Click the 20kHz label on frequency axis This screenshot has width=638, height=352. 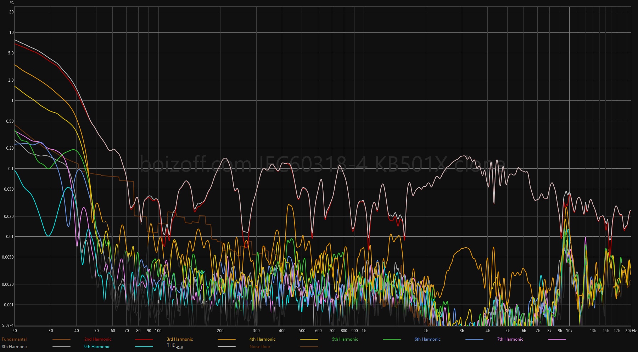[631, 331]
